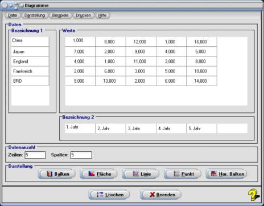Click the 5. Jahr label cell
This screenshot has width=264, height=206.
point(201,128)
